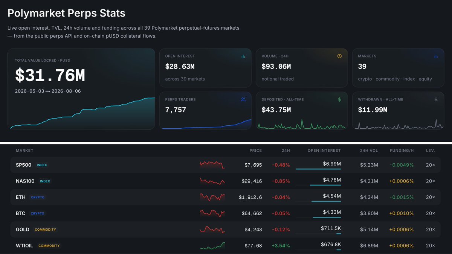Sort table by the PRICE column header
The height and width of the screenshot is (254, 452).
point(255,151)
